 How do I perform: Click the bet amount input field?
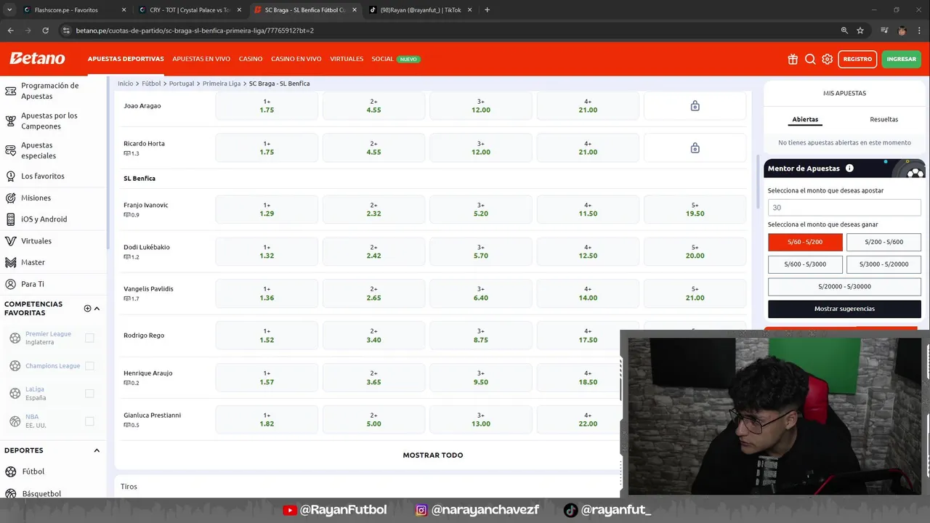click(x=844, y=207)
